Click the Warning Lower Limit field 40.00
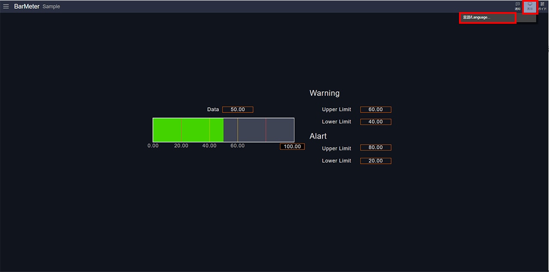The image size is (549, 272). click(375, 122)
